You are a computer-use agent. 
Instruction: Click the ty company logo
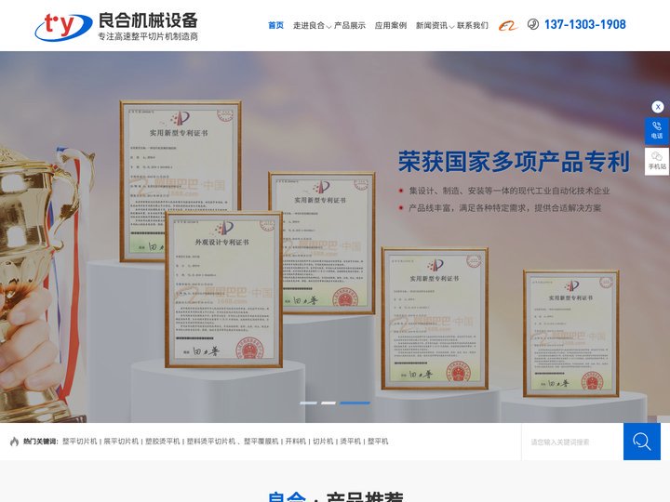63,26
